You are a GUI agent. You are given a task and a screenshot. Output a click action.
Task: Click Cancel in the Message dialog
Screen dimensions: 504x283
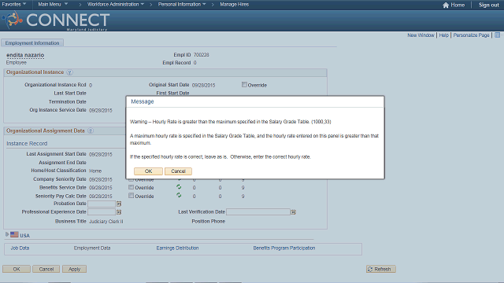tap(178, 171)
